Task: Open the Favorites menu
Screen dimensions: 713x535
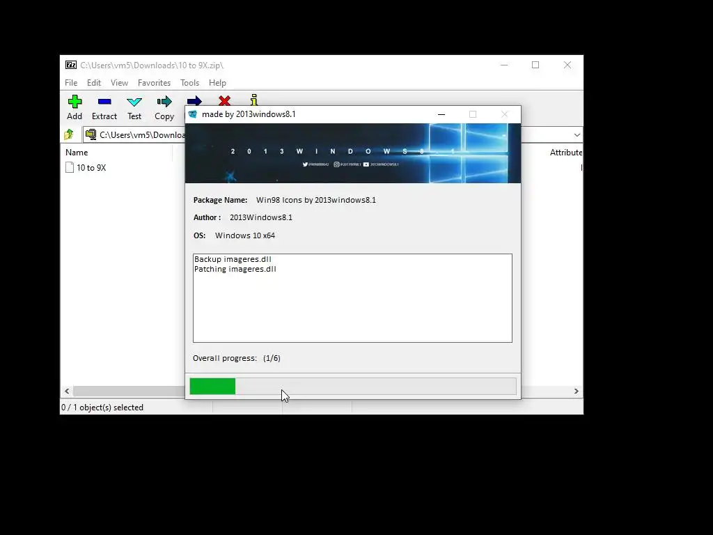Action: (154, 83)
